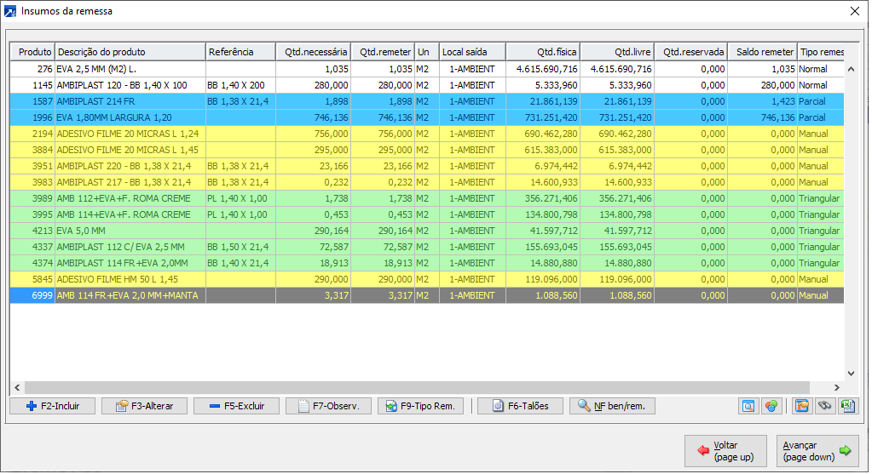
Task: Open the color legend circles icon
Action: (771, 406)
